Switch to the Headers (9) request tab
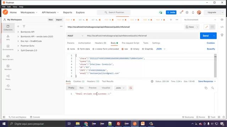Image resolution: width=227 pixels, height=127 pixels. (x=100, y=43)
